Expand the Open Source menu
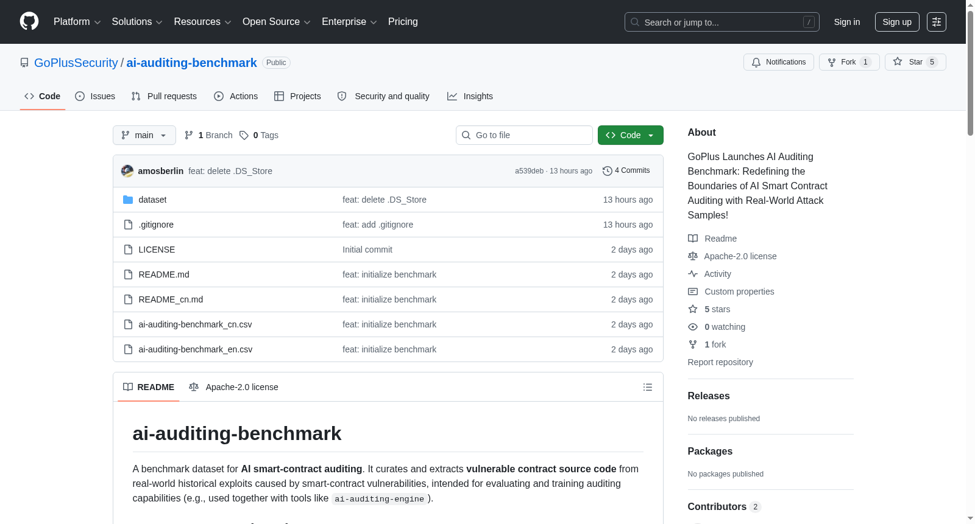Image resolution: width=975 pixels, height=524 pixels. click(x=277, y=22)
